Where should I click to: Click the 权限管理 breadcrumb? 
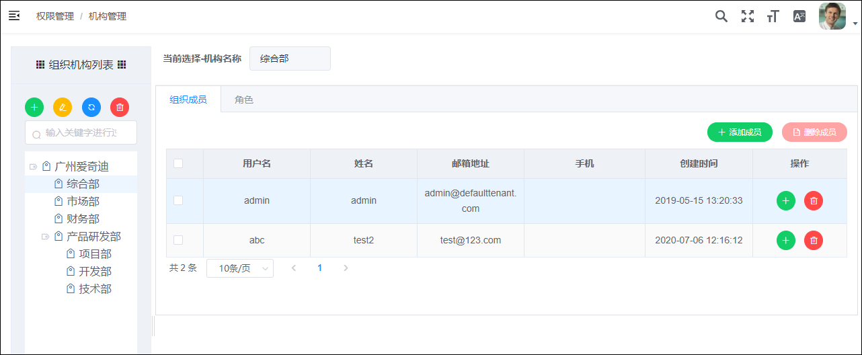(55, 16)
